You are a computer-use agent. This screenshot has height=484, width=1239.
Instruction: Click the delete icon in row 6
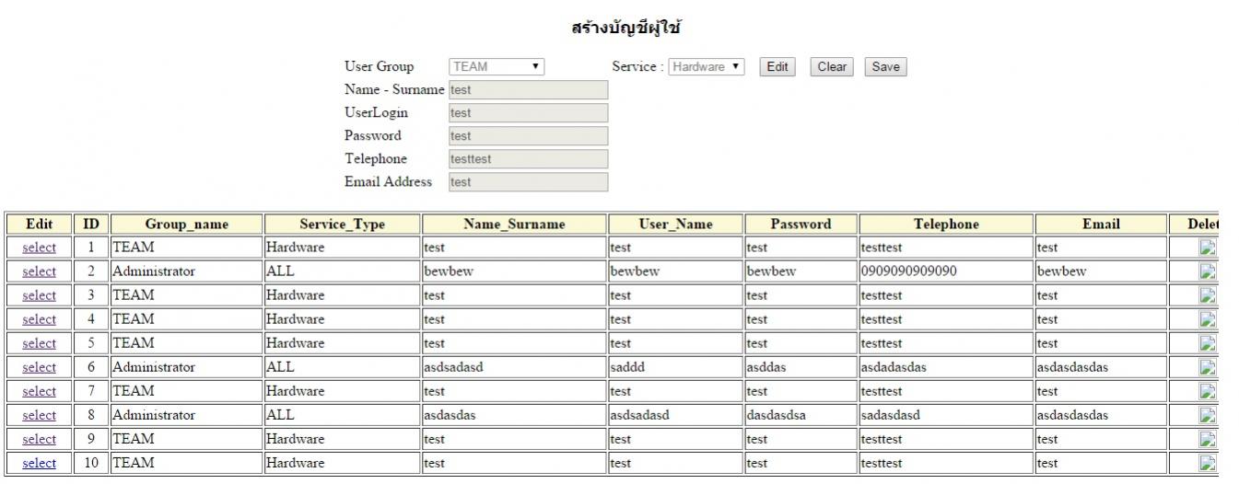point(1207,367)
